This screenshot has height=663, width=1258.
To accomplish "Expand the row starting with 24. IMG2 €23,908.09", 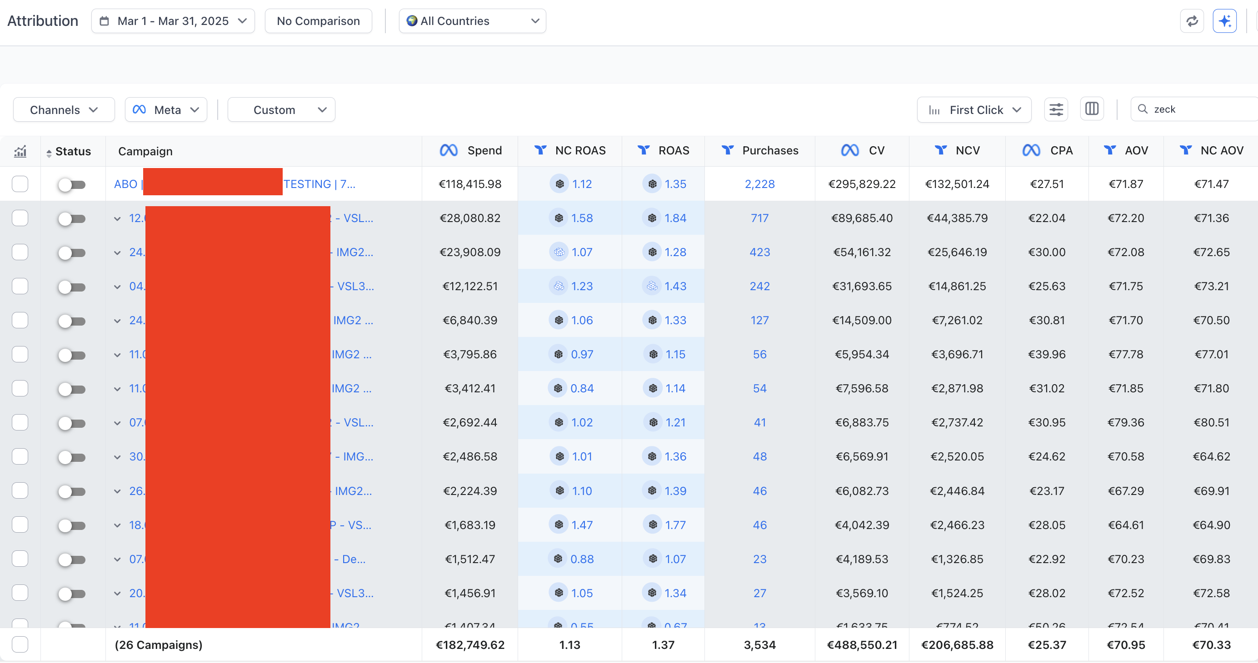I will [x=117, y=252].
